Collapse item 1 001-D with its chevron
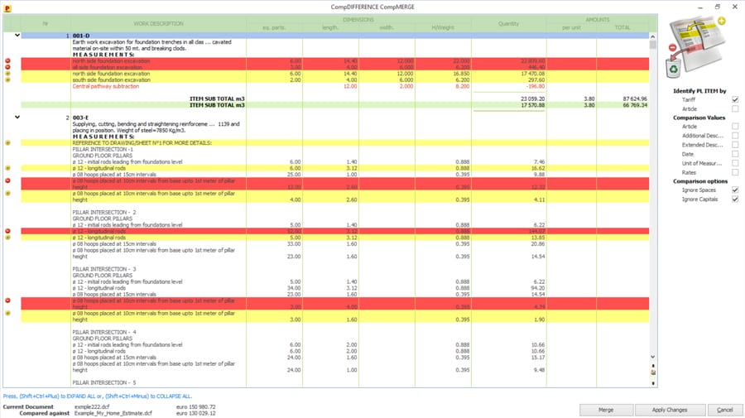Screen dimensions: 745x418 click(x=17, y=35)
